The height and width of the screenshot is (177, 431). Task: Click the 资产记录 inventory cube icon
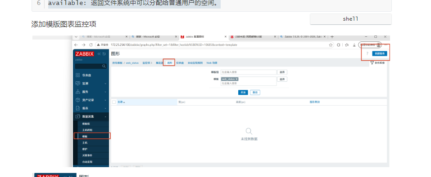pos(77,100)
